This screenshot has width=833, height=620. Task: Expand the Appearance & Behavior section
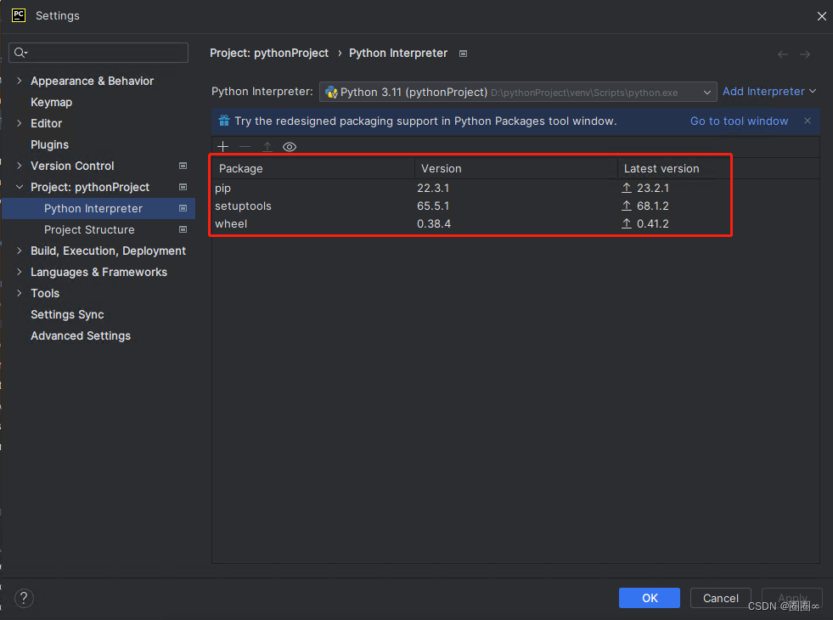(20, 81)
